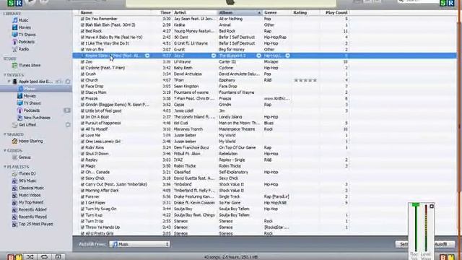Uncheck the song Forever
462x260 pixels.
(82, 196)
